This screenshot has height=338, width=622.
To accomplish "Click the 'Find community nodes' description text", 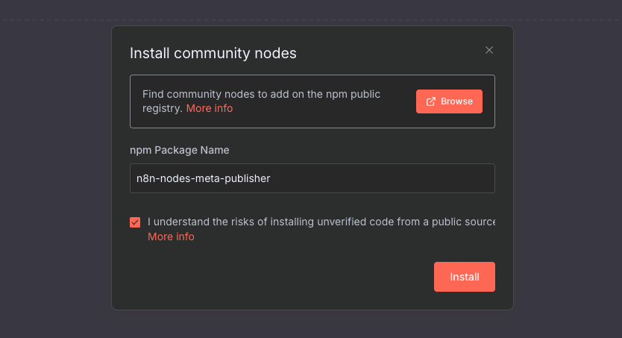I will point(261,101).
